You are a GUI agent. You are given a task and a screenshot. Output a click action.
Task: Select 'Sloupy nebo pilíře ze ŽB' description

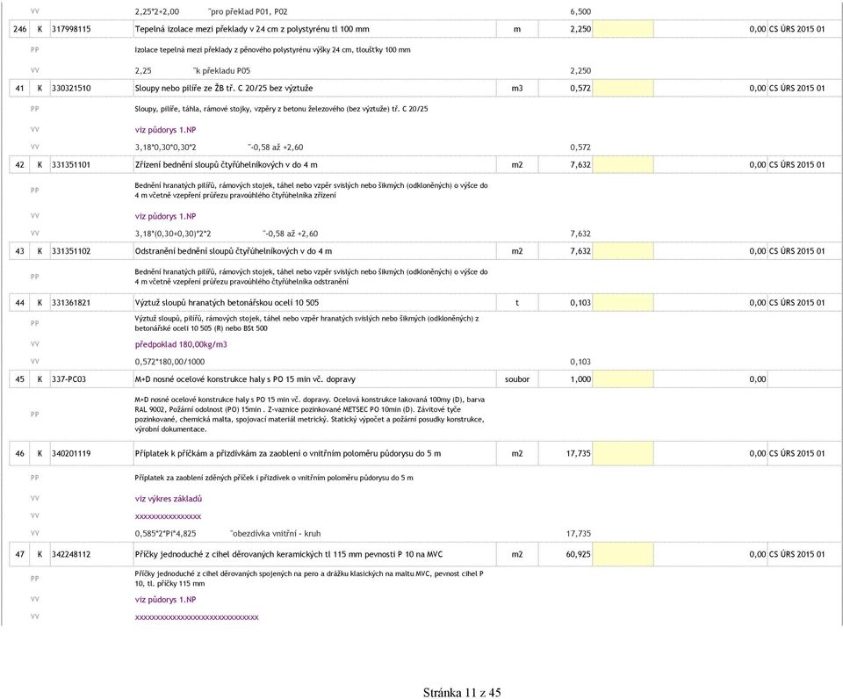pyautogui.click(x=224, y=88)
